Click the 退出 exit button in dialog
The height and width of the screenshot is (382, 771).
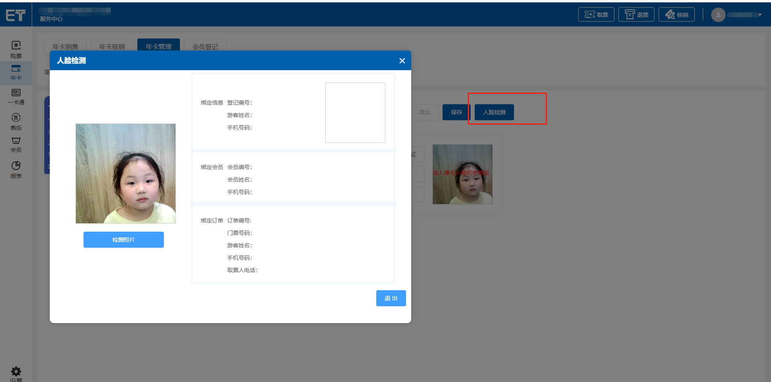tap(391, 298)
